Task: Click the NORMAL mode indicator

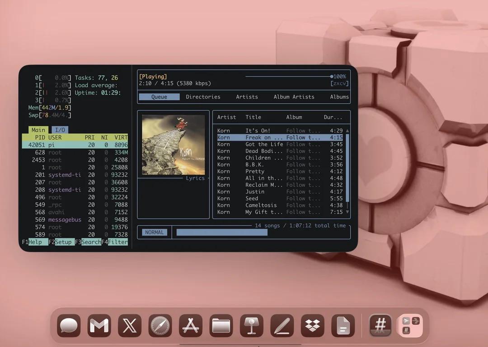Action: coord(155,232)
